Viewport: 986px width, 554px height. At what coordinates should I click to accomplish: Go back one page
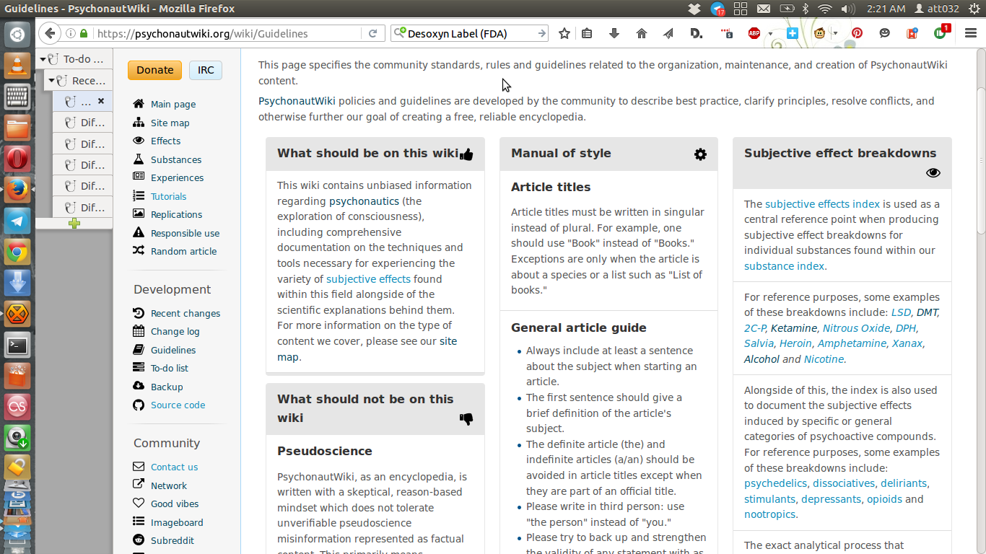[50, 33]
